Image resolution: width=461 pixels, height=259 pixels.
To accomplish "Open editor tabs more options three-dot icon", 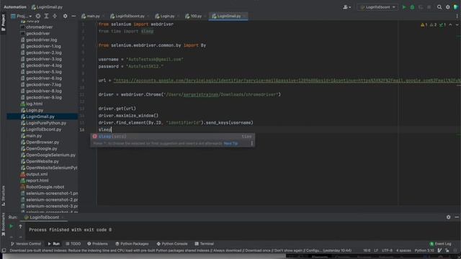I will 457,17.
